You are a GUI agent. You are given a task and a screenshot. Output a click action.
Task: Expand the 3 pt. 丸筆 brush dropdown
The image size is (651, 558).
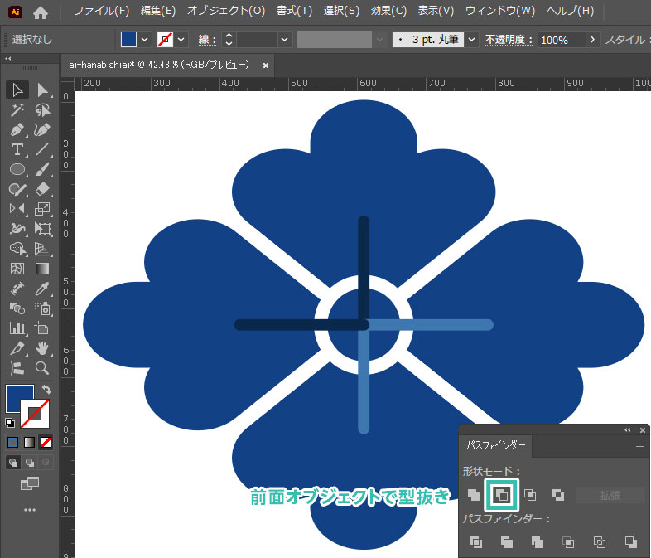[471, 40]
